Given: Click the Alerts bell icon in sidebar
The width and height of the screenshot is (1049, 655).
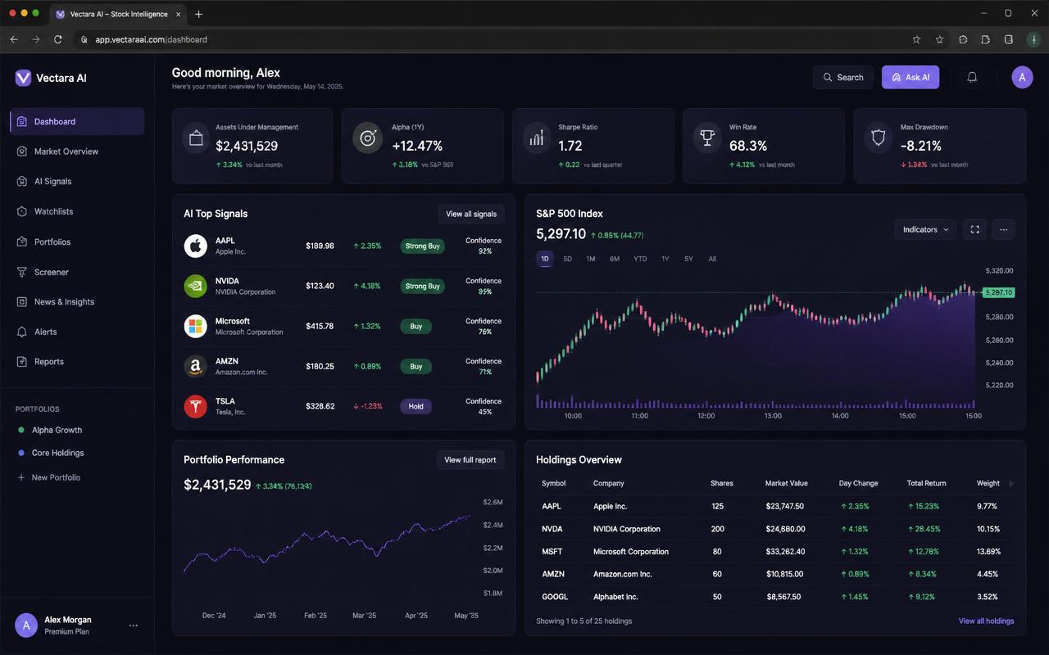Looking at the screenshot, I should [x=22, y=332].
